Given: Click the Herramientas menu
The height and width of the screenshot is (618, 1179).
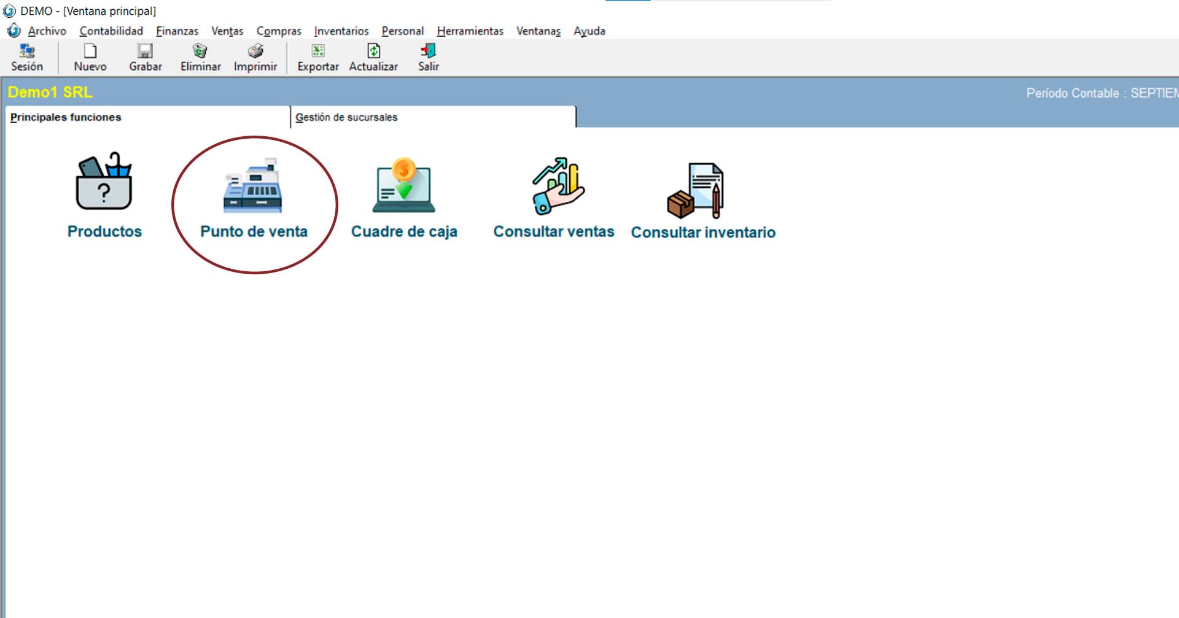Looking at the screenshot, I should (x=470, y=31).
